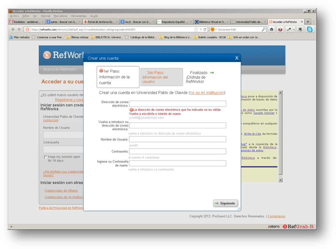
Task: Open the BIBLIOTECA. Universi... bookmark
Action: point(107,37)
